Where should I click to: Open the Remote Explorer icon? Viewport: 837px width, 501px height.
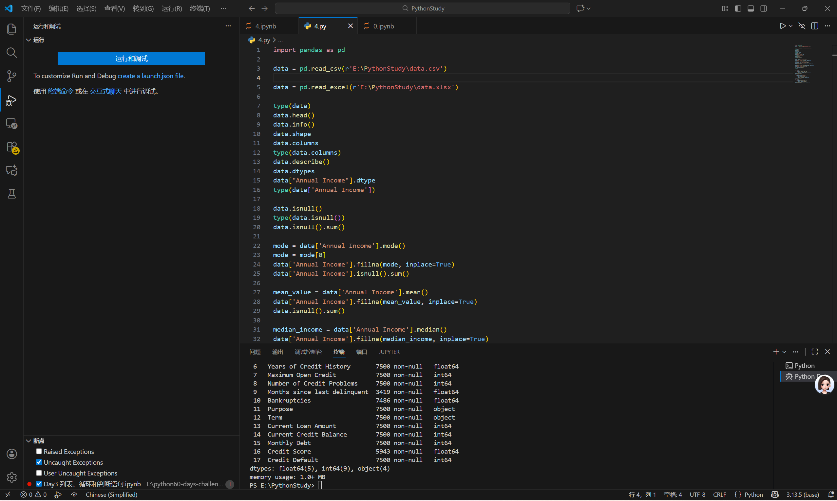[x=11, y=124]
